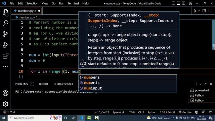The image size is (215, 121).
Task: Click numbers.py in the breadcrumb
Action: point(27,17)
